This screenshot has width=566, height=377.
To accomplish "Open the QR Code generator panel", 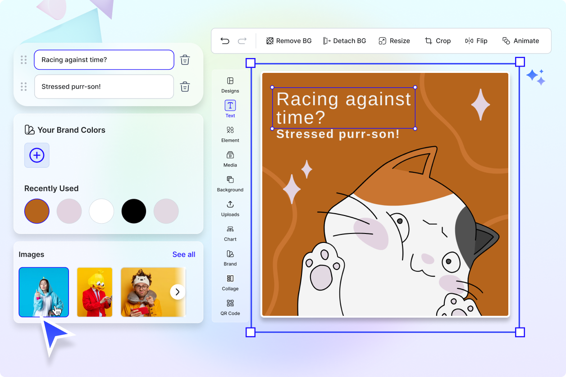I will 230,307.
